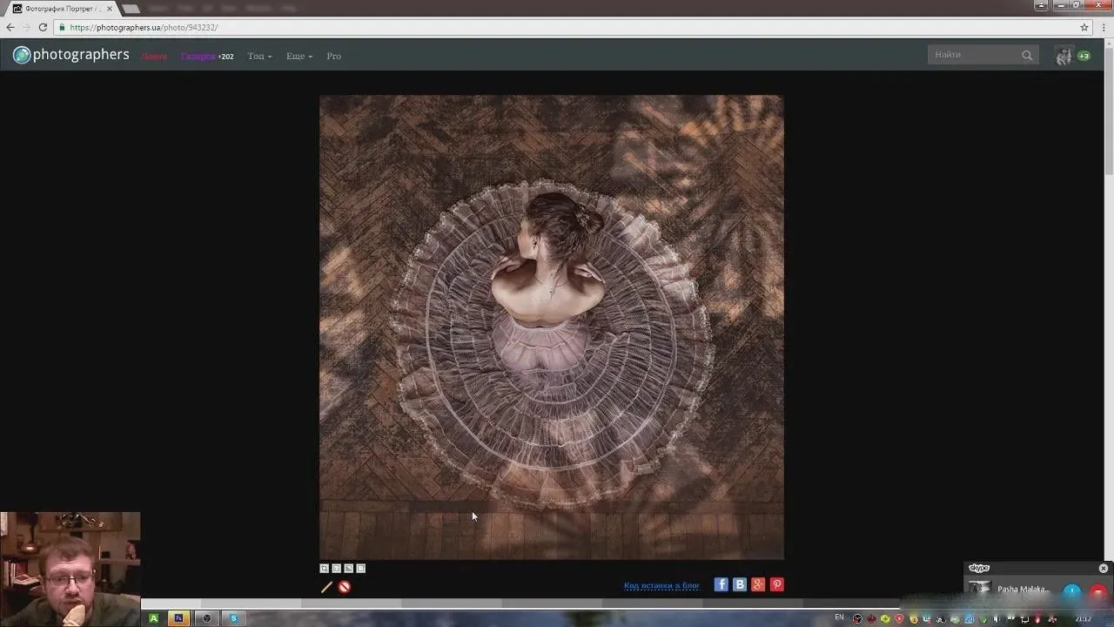Select the first image size icon
This screenshot has height=627, width=1114.
[x=325, y=569]
